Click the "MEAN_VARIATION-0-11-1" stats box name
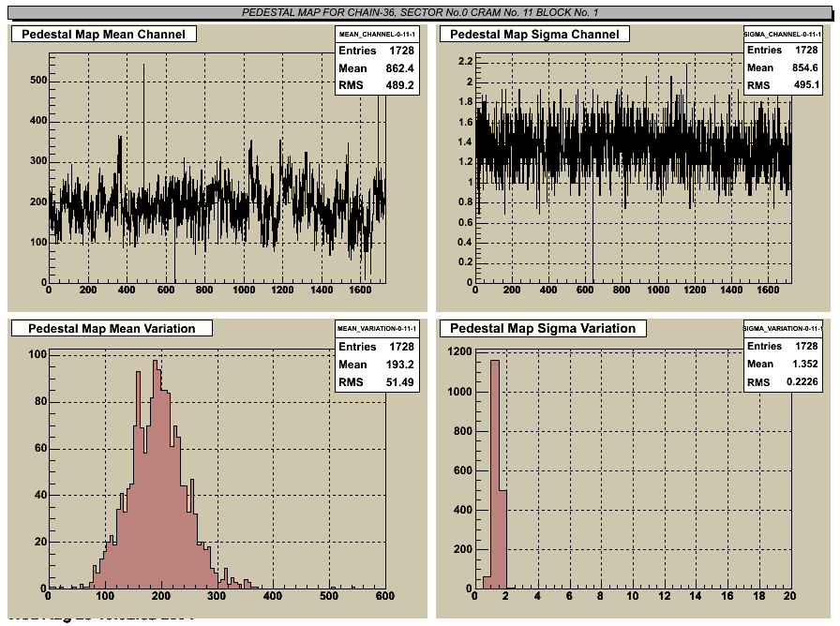This screenshot has height=626, width=840. tap(377, 328)
